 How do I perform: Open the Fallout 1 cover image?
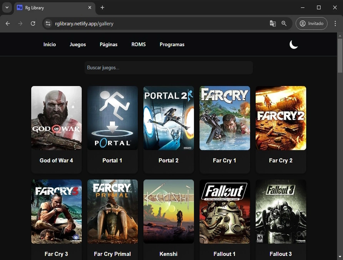click(225, 212)
